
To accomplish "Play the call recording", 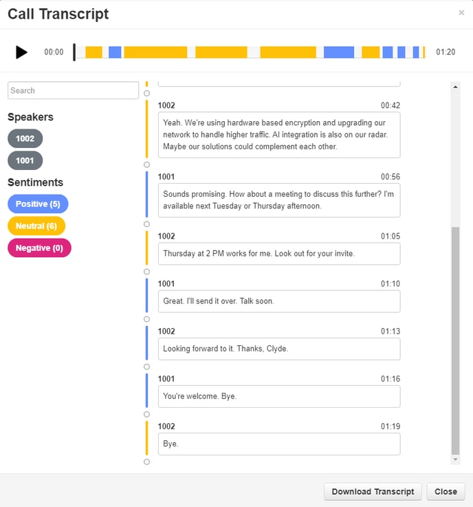I will [21, 52].
